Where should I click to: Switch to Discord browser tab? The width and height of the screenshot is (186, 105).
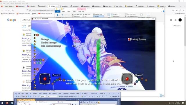[x=31, y=6]
